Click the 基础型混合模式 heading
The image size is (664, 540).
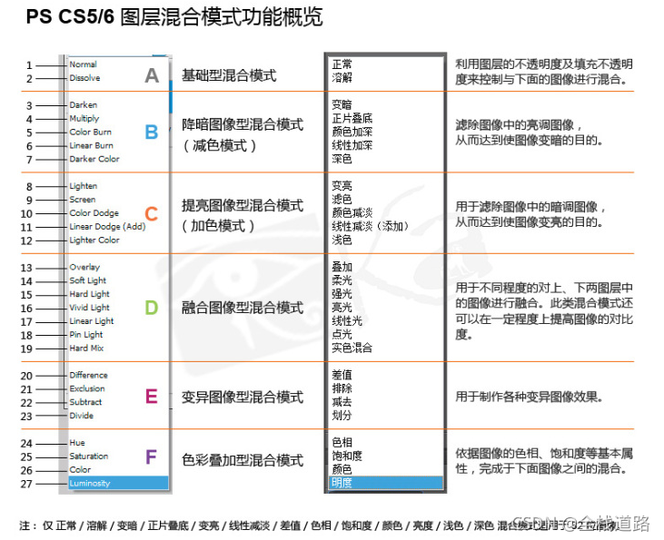click(229, 76)
